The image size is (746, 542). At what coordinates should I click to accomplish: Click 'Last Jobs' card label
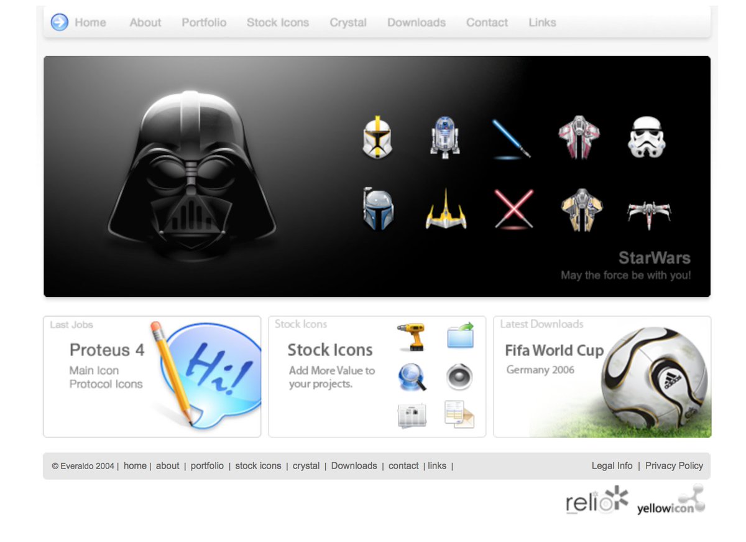click(71, 324)
